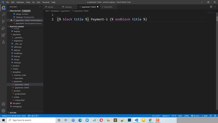Screen dimensions: 218x123
Task: Click templates in editor breadcrumb
Action: click(55, 11)
